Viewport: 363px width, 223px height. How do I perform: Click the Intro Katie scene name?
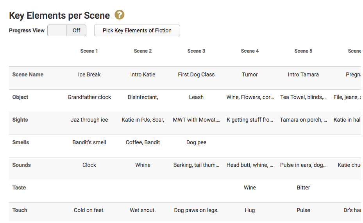click(143, 74)
